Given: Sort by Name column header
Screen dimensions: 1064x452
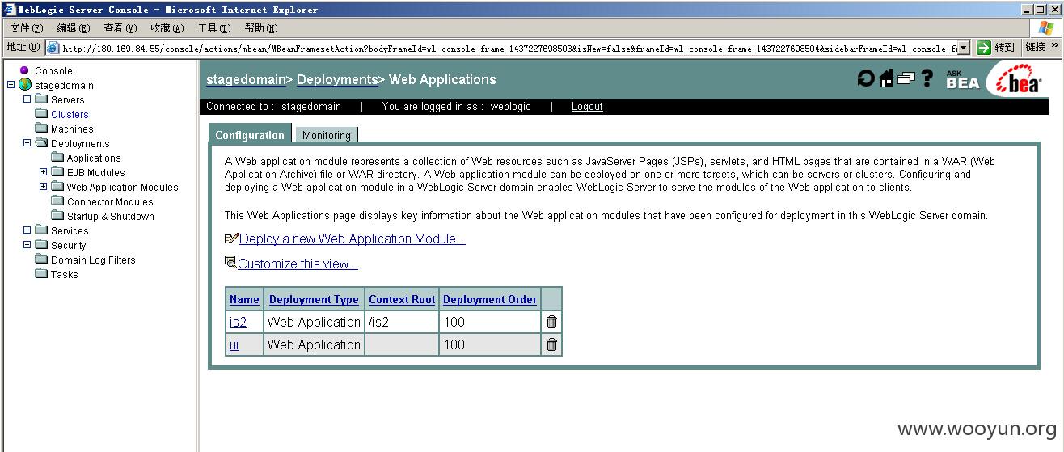Looking at the screenshot, I should [244, 299].
